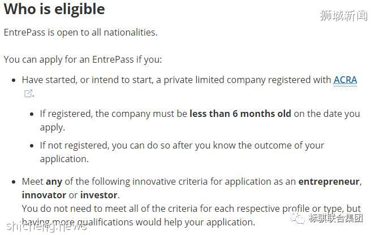The image size is (375, 235).
Task: Click the bullet before "If registered"
Action: [32, 114]
